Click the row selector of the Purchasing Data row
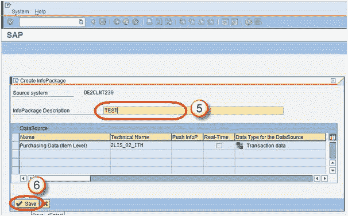Image resolution: width=348 pixels, height=216 pixels. click(16, 146)
